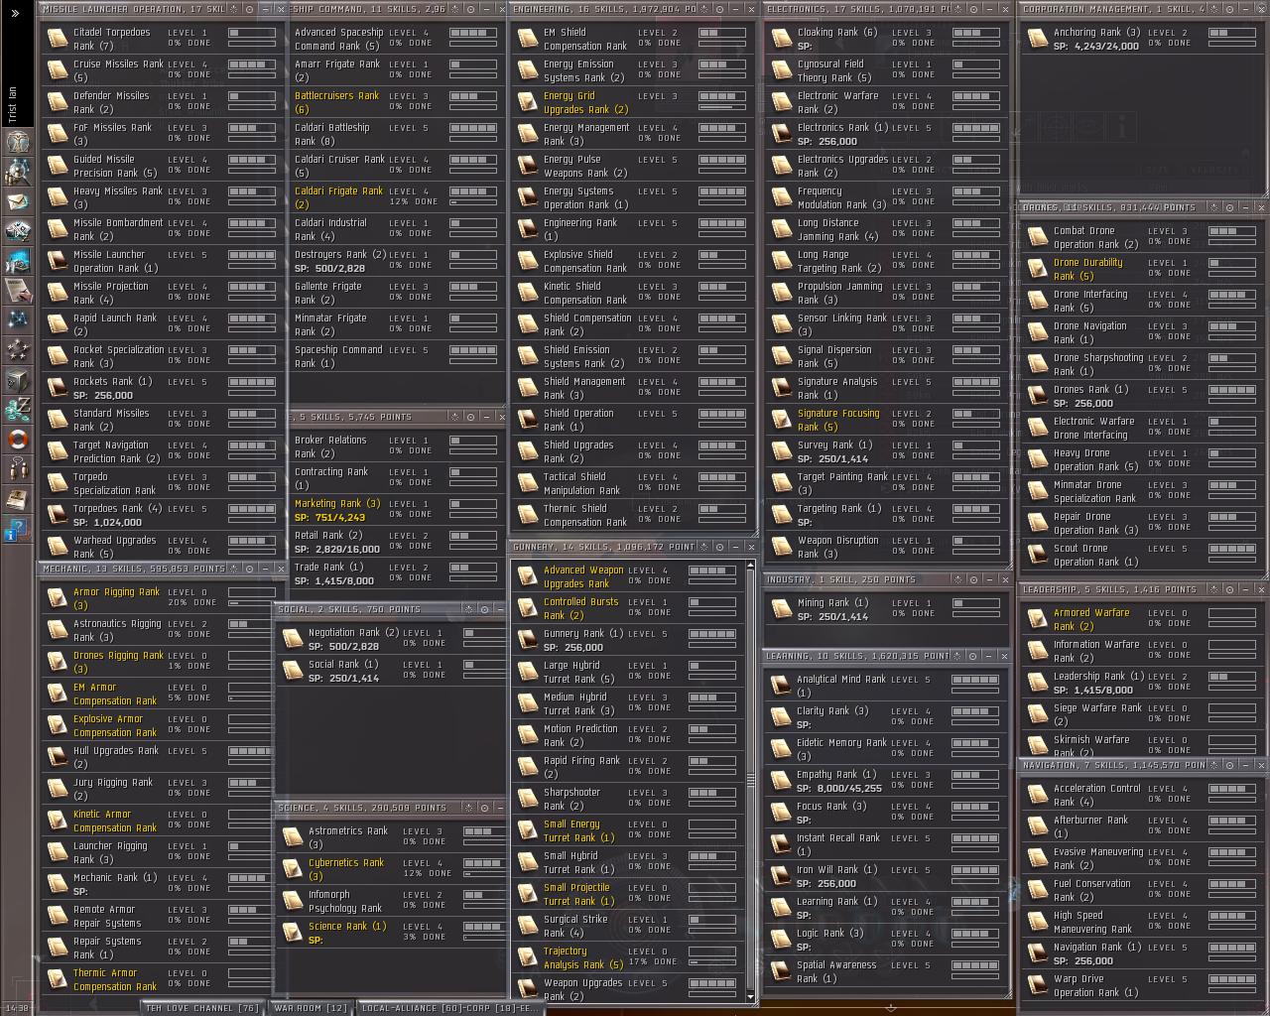Open the chat channels people icon in the sidebar
This screenshot has height=1016, width=1270.
[x=17, y=469]
